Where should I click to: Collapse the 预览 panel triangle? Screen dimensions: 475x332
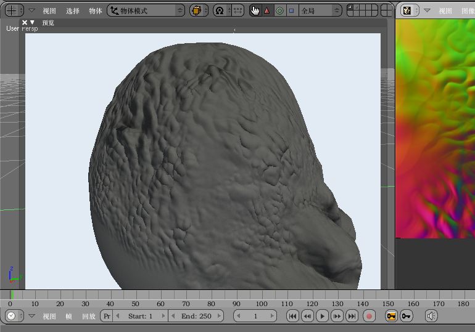(x=32, y=22)
